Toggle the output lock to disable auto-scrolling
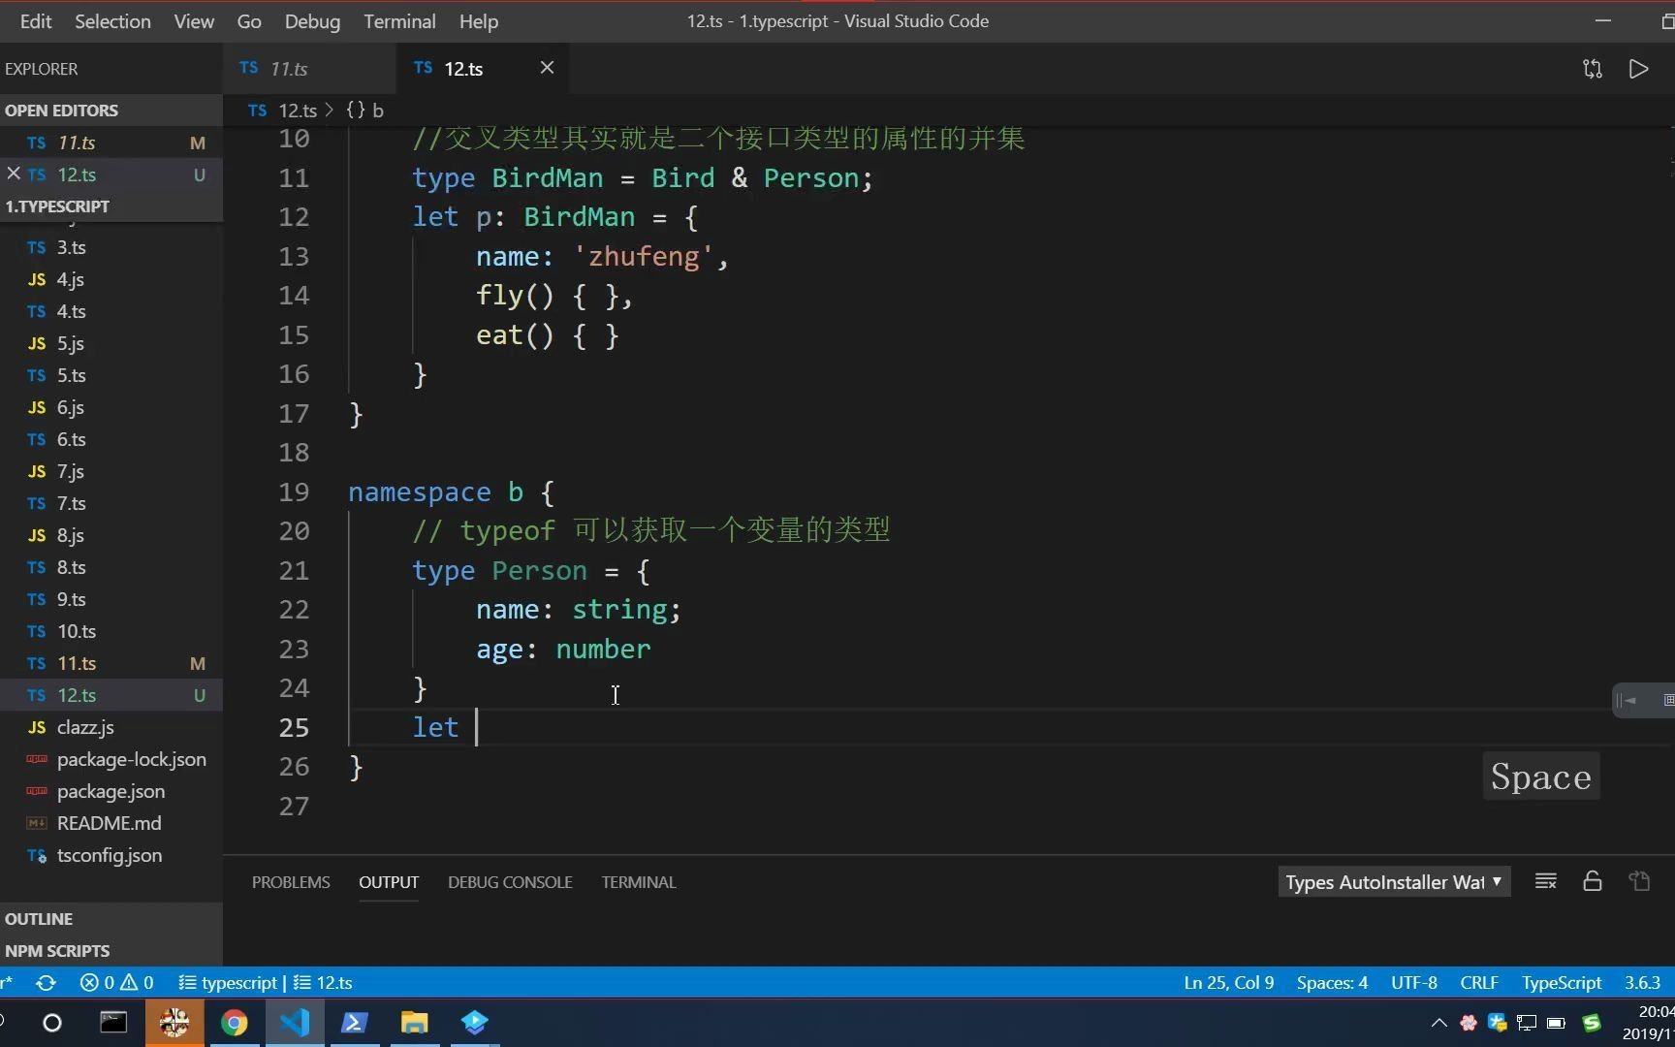 click(x=1592, y=881)
